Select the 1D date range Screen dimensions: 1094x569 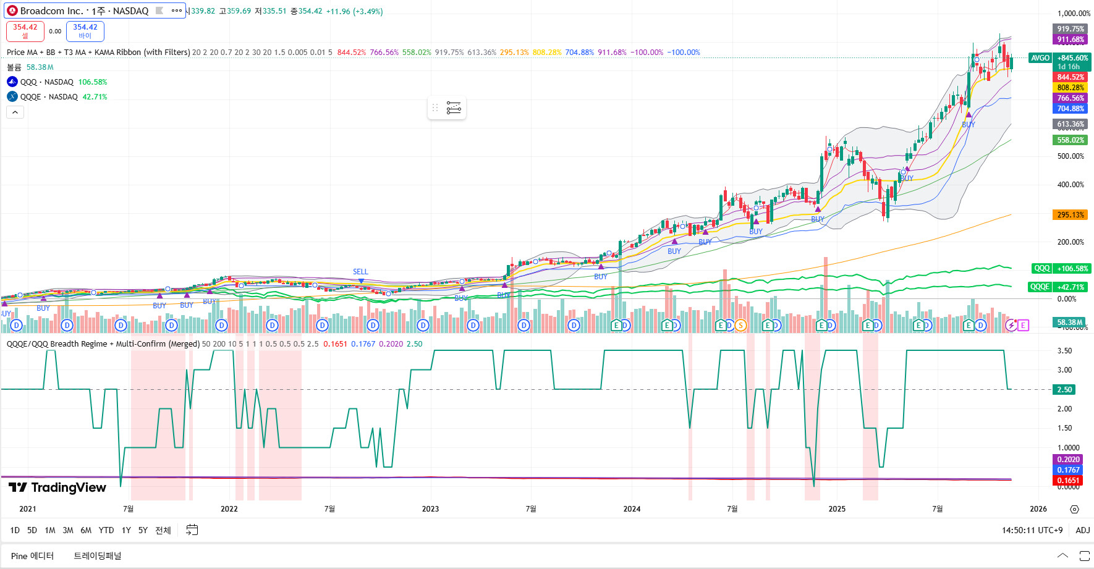point(15,530)
